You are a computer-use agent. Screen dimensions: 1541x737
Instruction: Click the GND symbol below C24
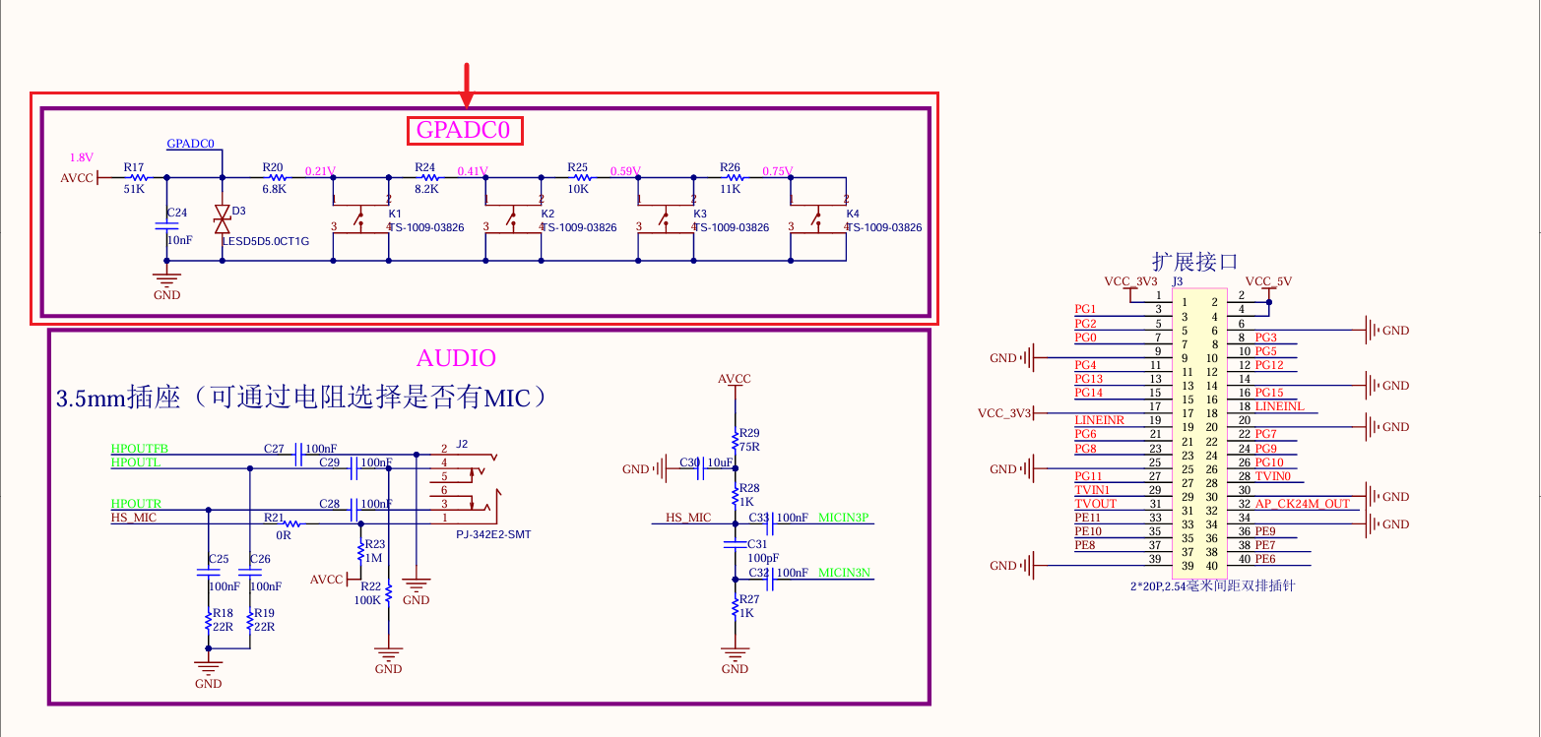tap(166, 281)
